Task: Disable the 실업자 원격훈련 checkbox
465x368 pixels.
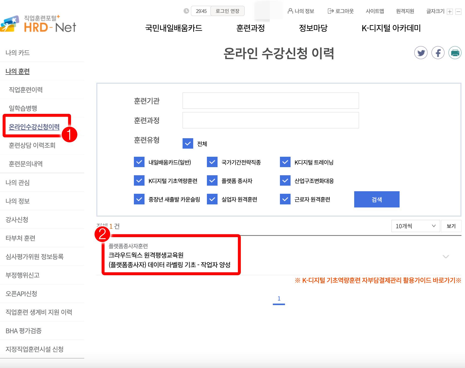Action: click(212, 199)
